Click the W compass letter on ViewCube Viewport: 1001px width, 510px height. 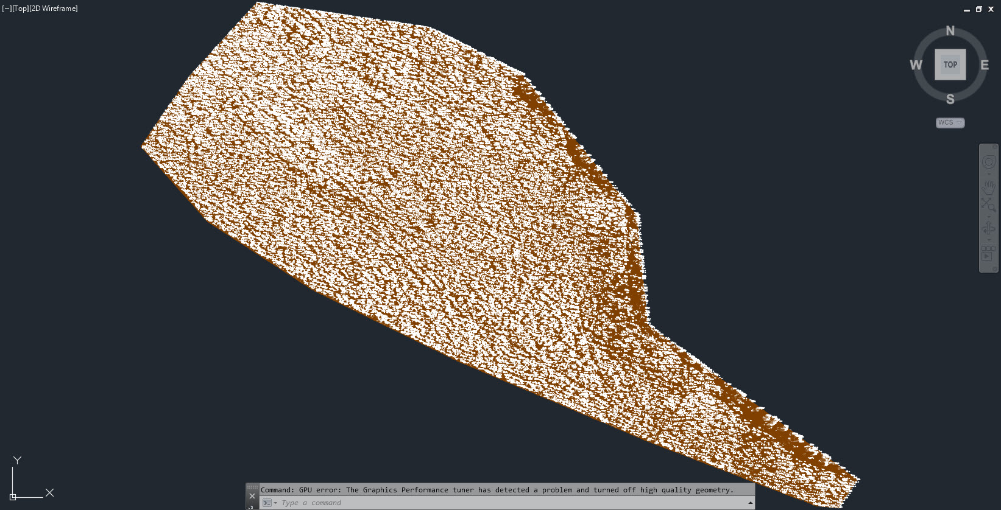pyautogui.click(x=916, y=65)
